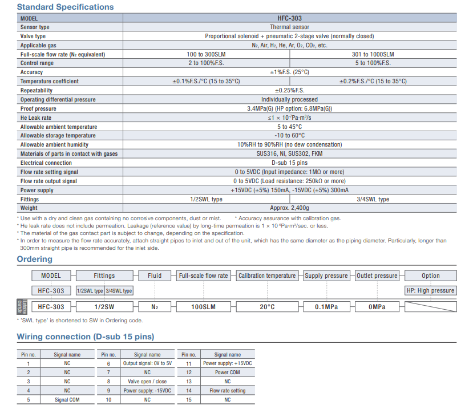Image resolution: width=473 pixels, height=405 pixels.
Task: Click the 'Ordering' section heading
Action: coord(35,259)
